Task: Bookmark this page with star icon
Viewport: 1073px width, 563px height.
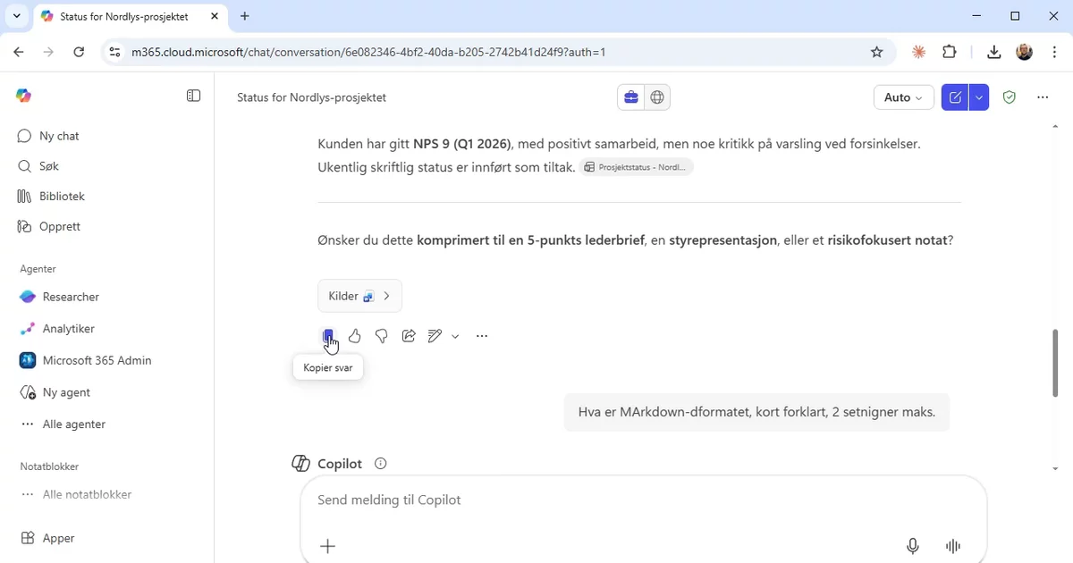Action: [x=877, y=52]
